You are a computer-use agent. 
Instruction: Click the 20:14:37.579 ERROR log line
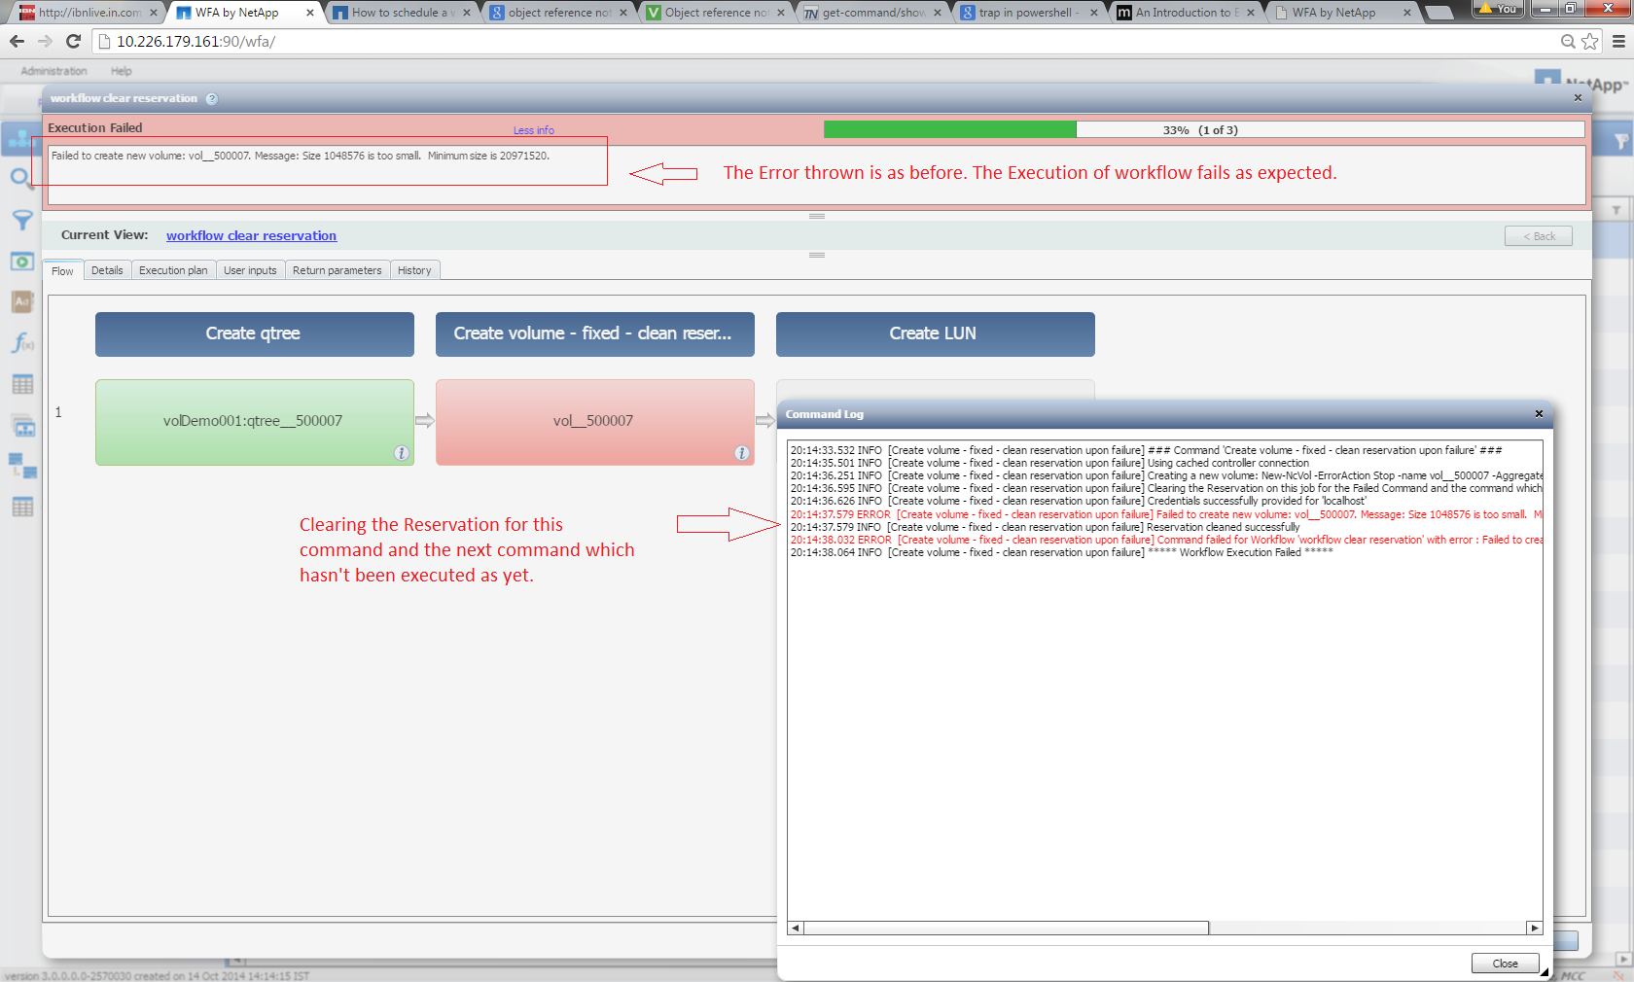point(1166,514)
